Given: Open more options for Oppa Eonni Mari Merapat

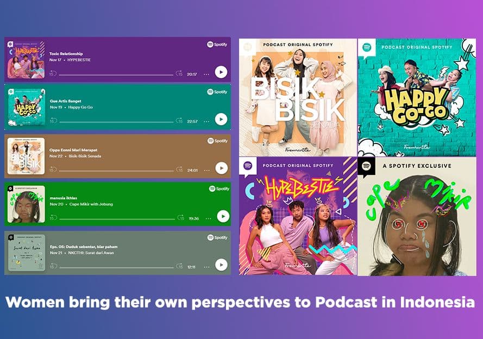Looking at the screenshot, I should (206, 170).
